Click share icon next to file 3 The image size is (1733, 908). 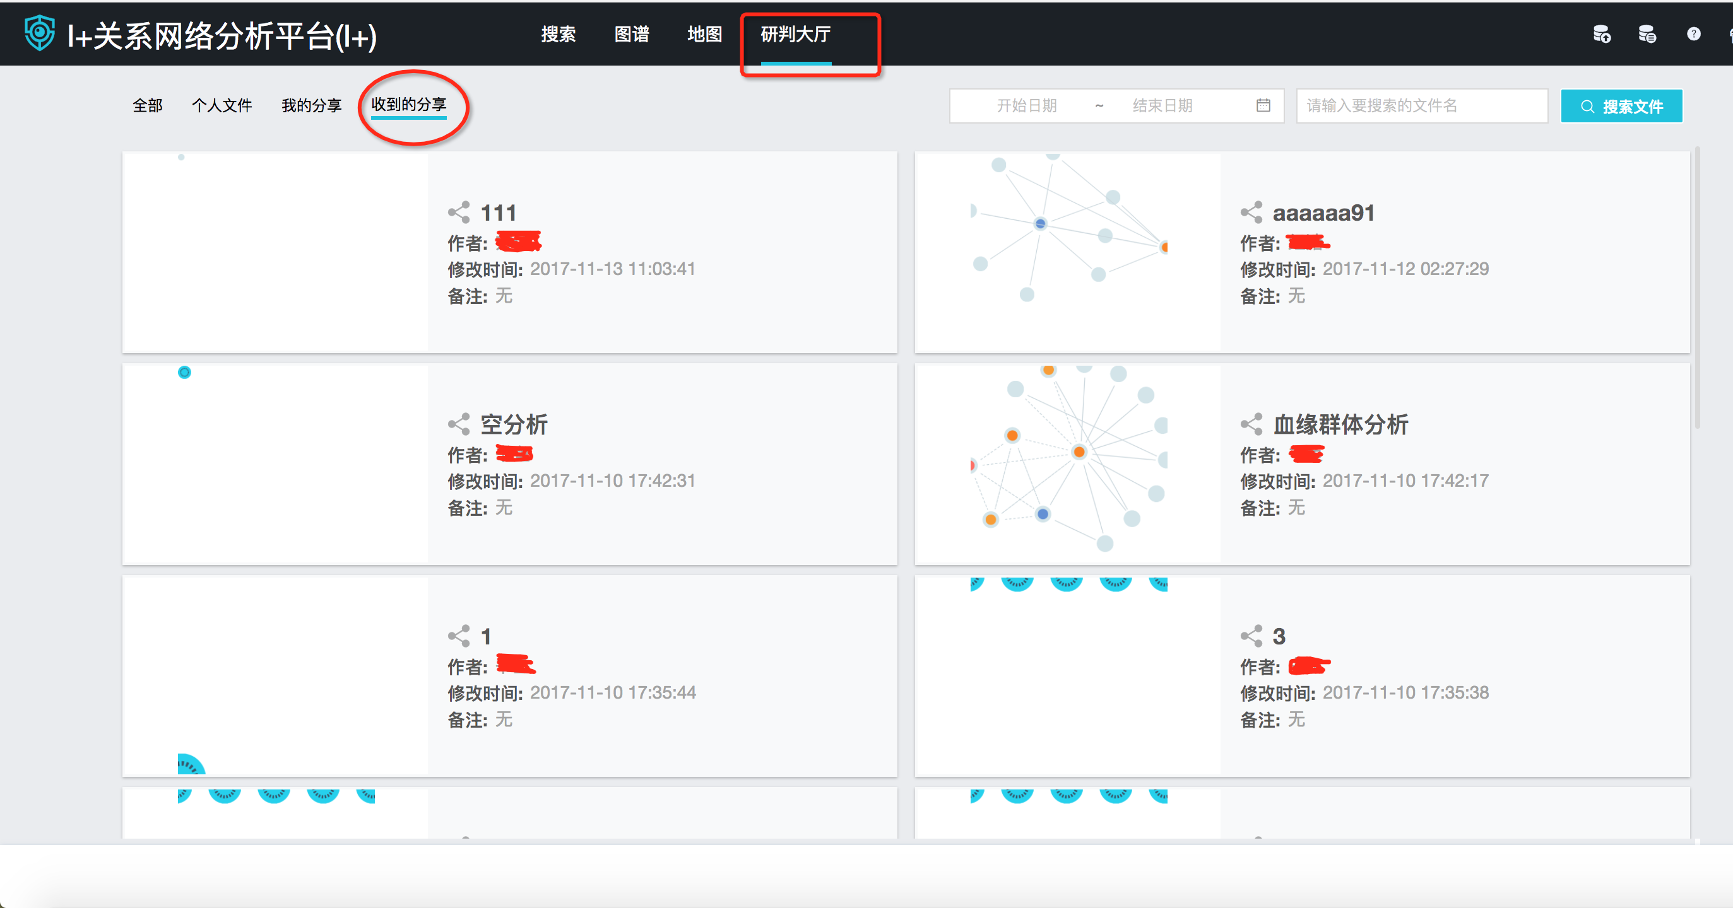tap(1251, 636)
